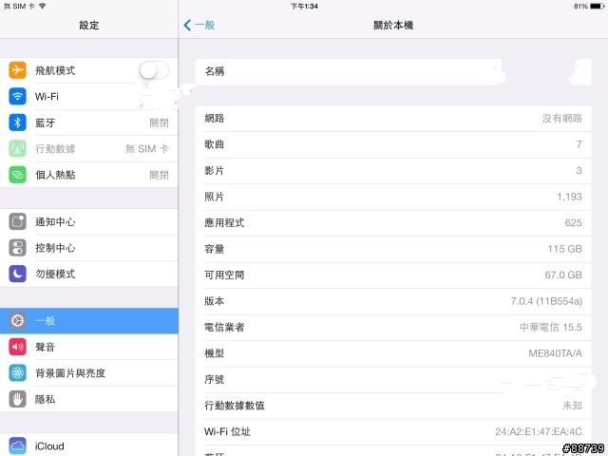Viewport: 608px width, 456px height.
Task: Select the 行動數據 row
Action: click(x=88, y=148)
